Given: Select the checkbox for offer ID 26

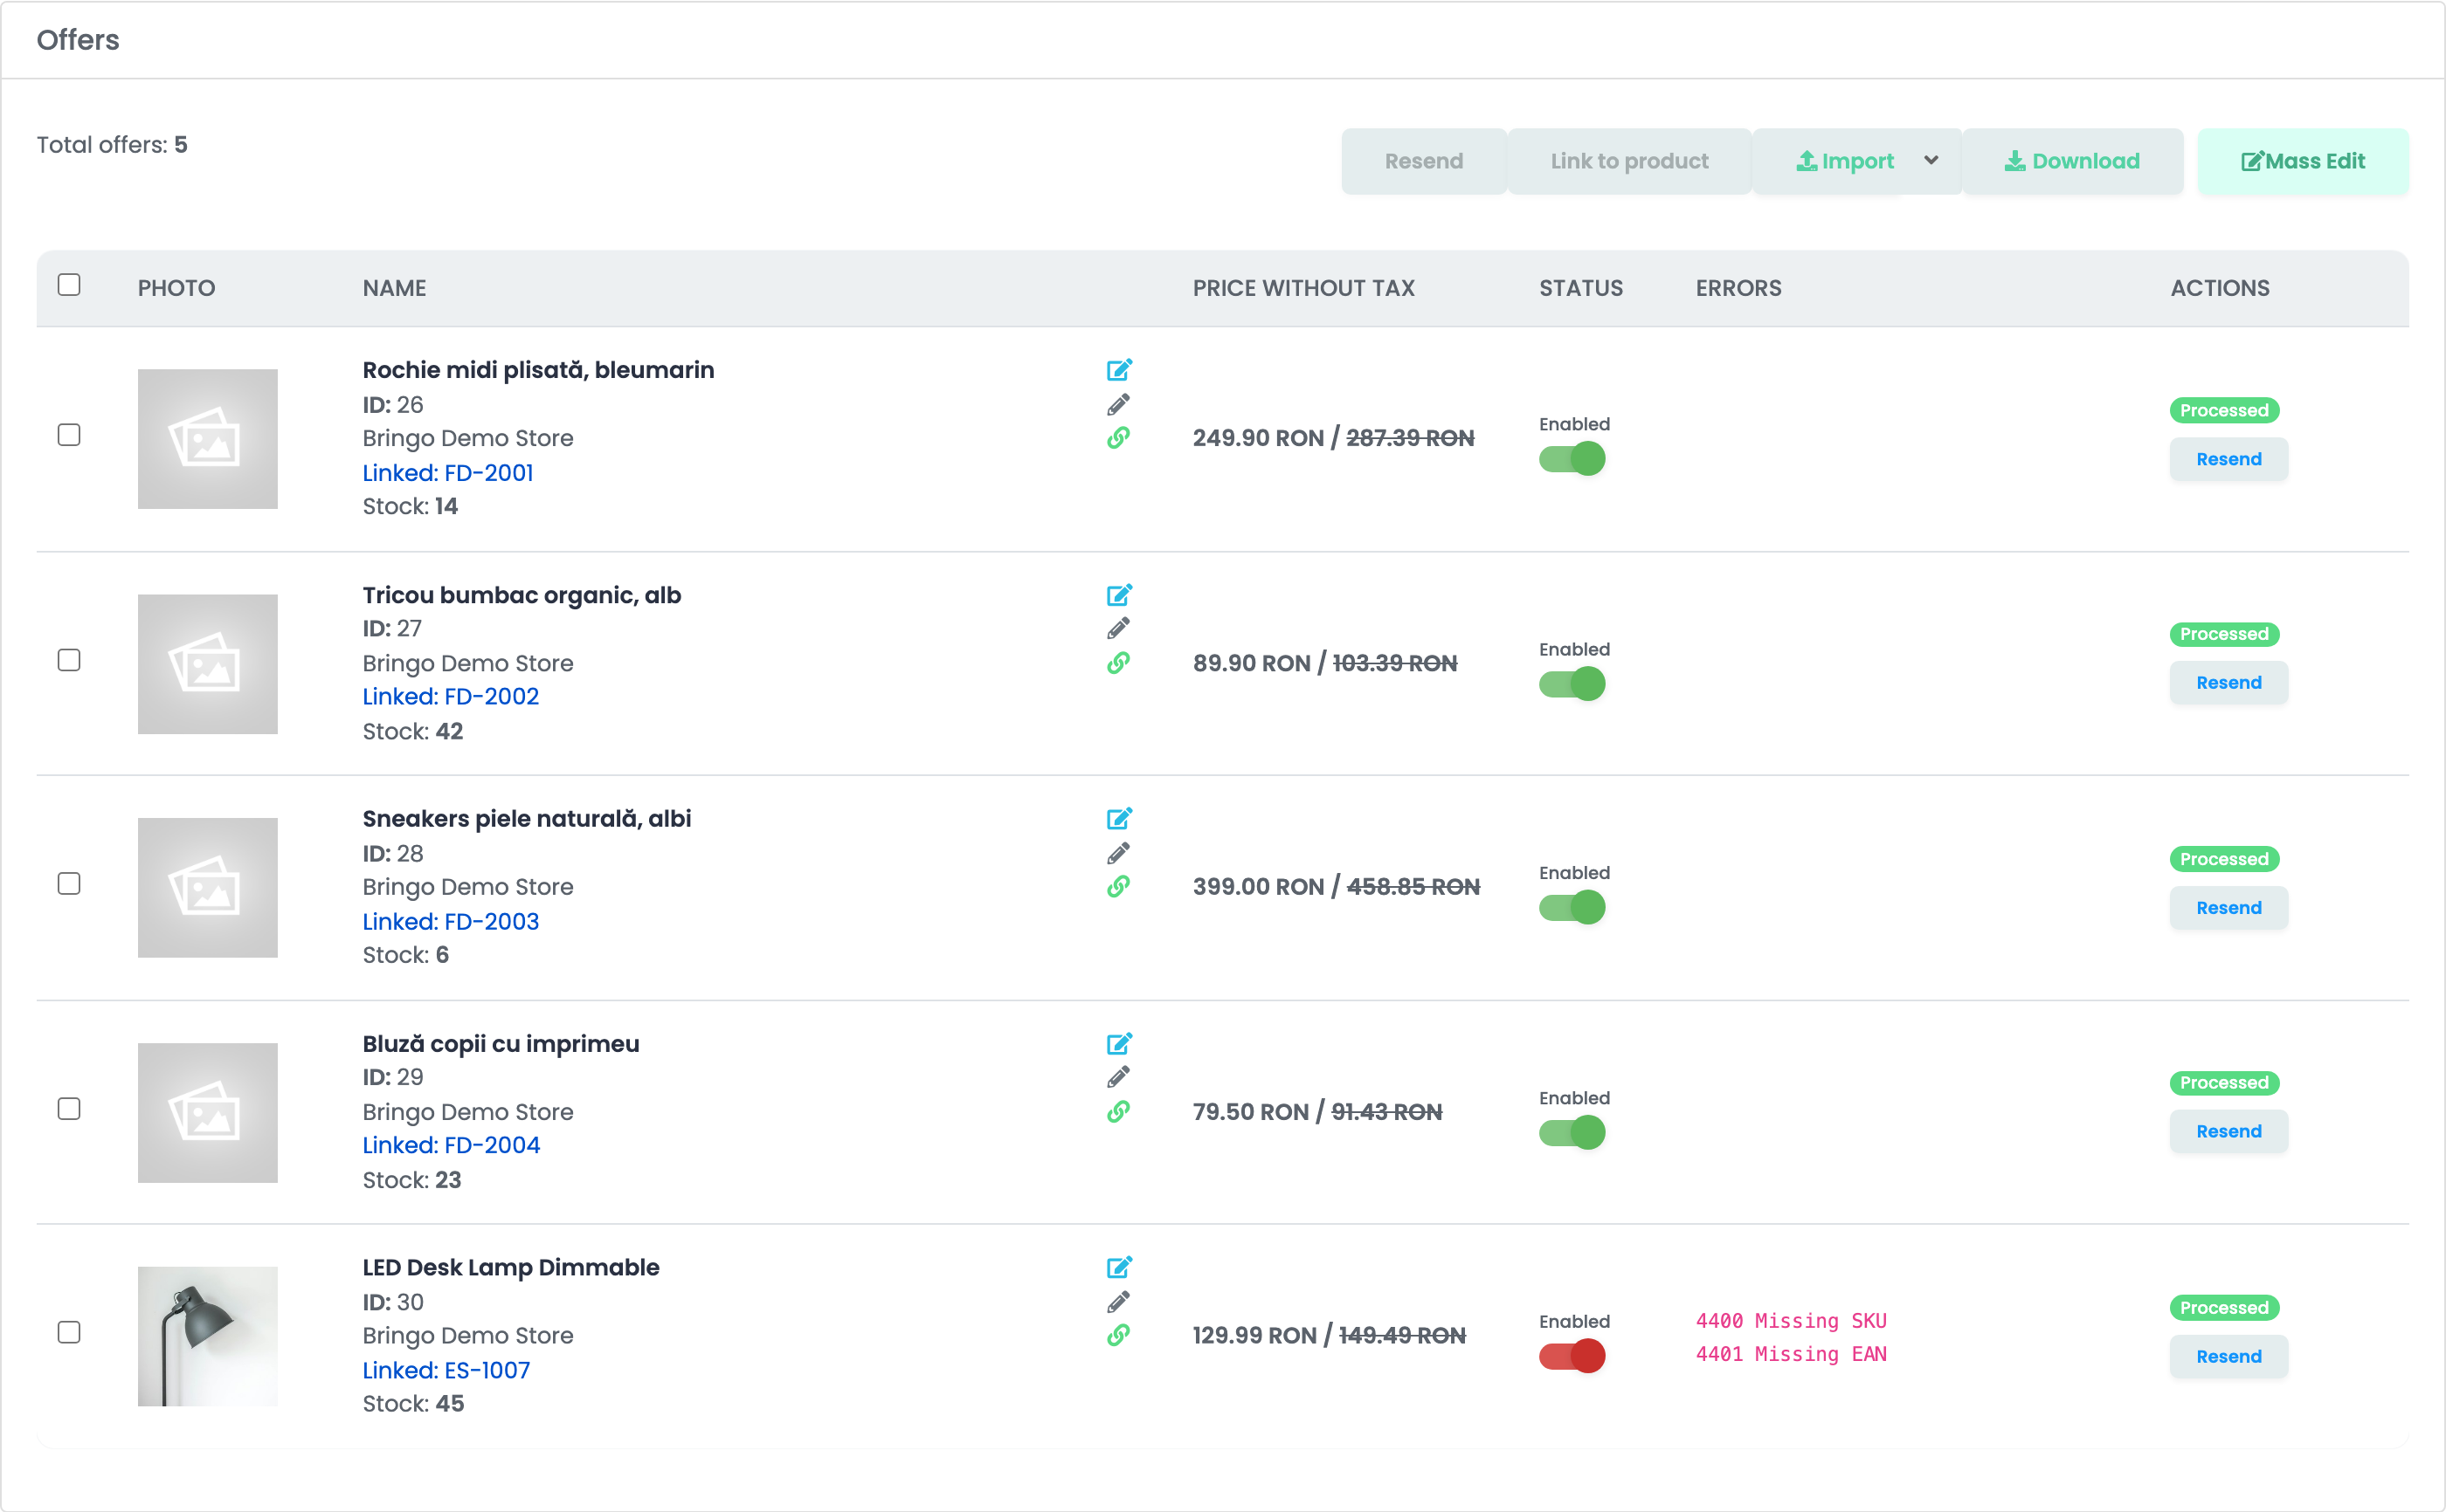Looking at the screenshot, I should [x=69, y=435].
